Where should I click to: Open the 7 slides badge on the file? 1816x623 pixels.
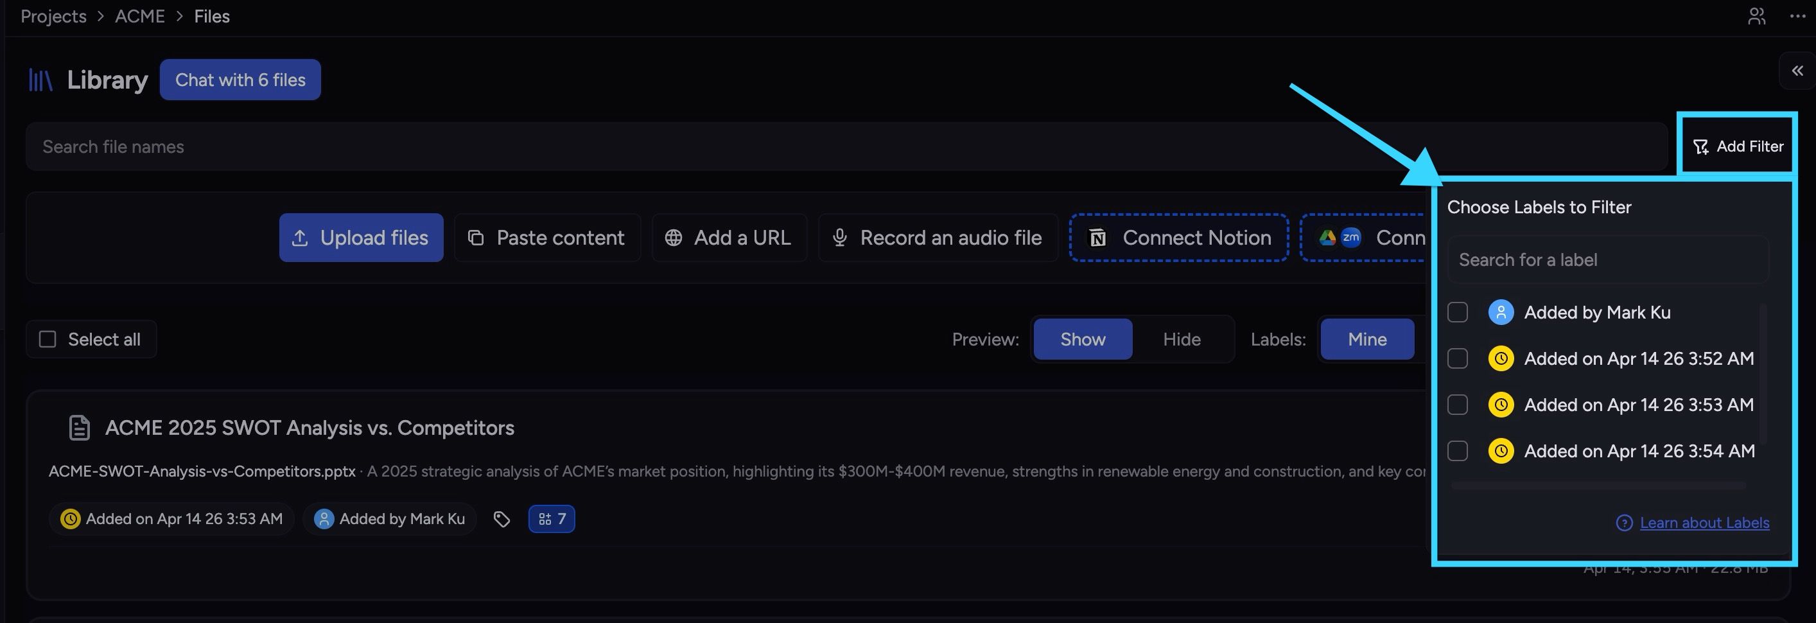click(x=551, y=519)
